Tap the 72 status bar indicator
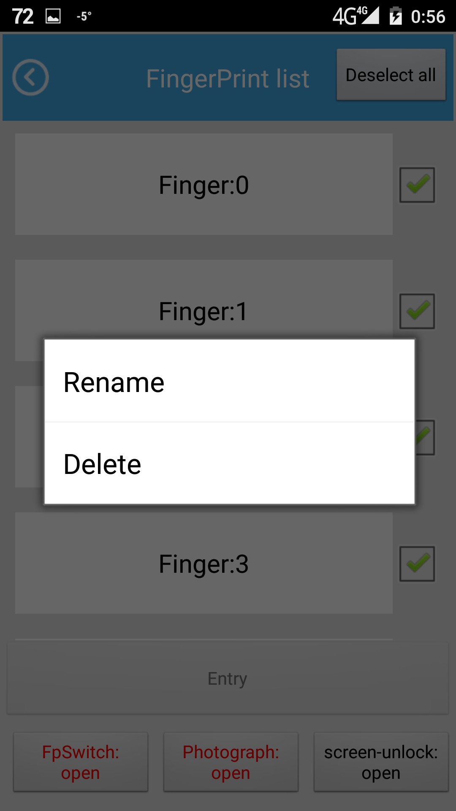The image size is (456, 811). (23, 16)
